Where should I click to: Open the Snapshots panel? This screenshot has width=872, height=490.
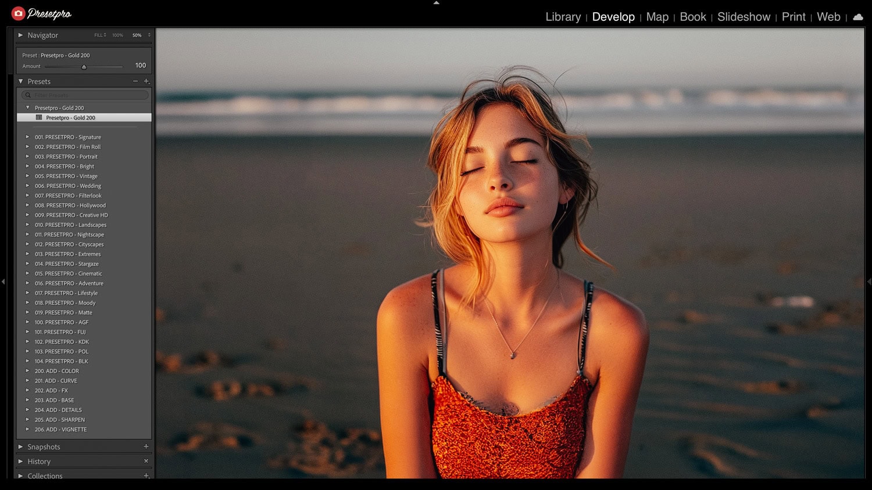pyautogui.click(x=44, y=446)
